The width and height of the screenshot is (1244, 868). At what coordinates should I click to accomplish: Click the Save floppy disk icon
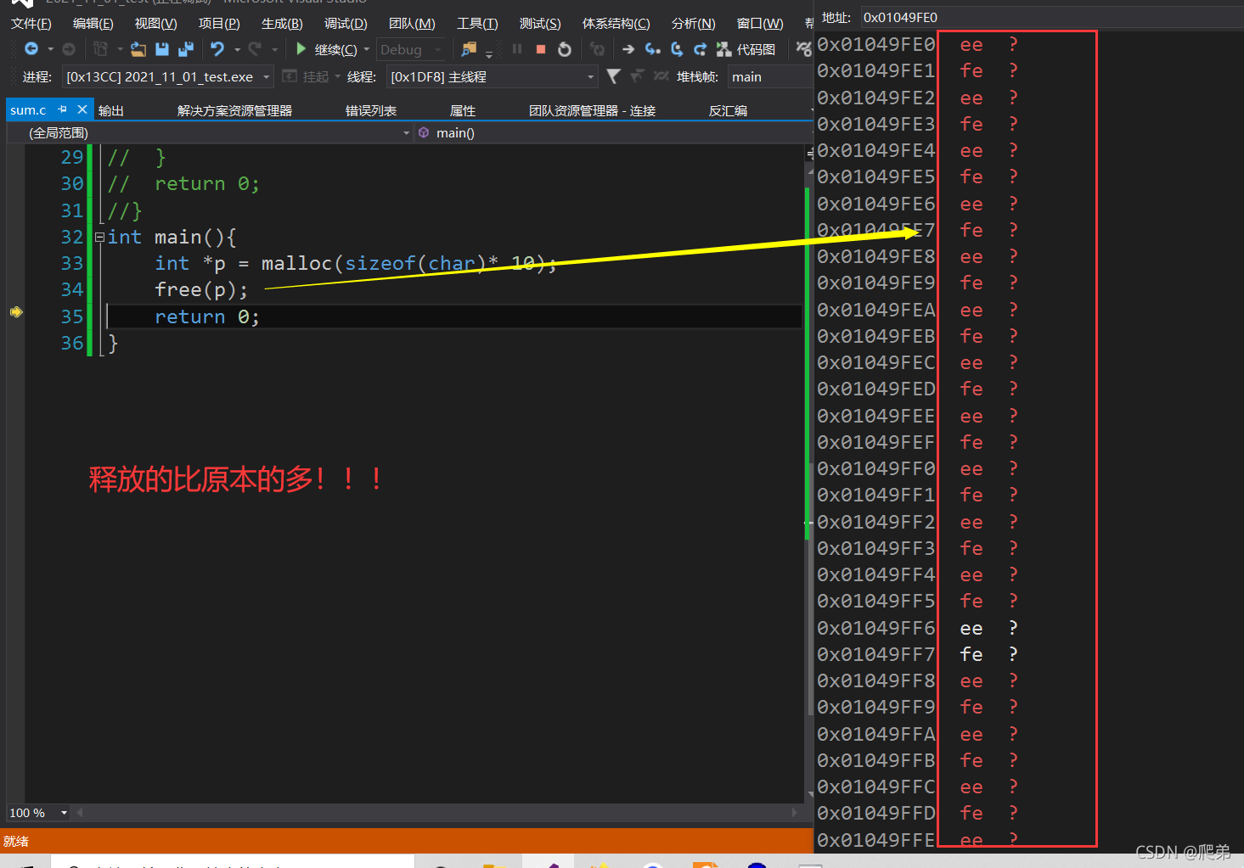162,49
